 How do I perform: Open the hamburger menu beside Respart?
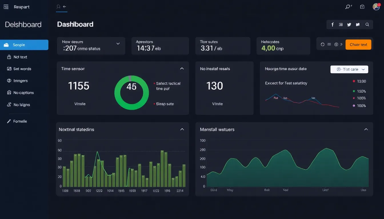pos(6,7)
